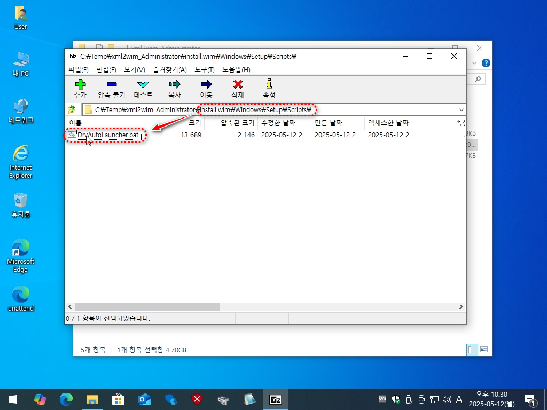Switch Explorer to details view icon
This screenshot has height=410, width=547.
(x=472, y=350)
